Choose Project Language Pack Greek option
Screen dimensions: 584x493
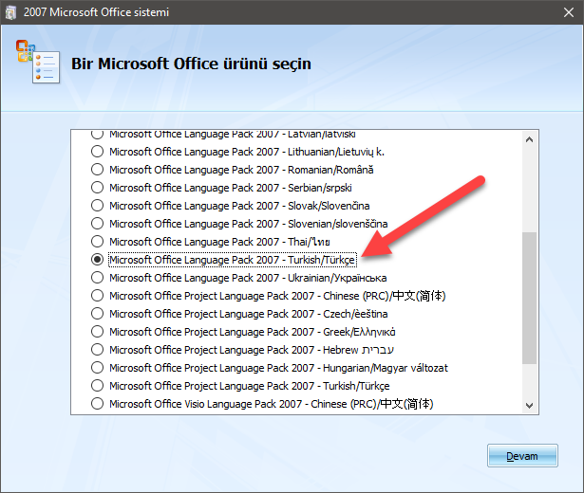(97, 331)
